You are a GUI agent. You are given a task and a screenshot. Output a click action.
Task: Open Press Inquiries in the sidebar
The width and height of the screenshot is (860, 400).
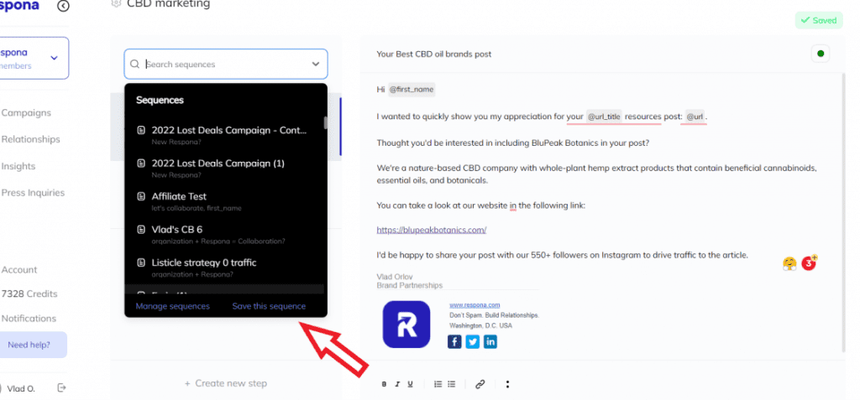33,193
